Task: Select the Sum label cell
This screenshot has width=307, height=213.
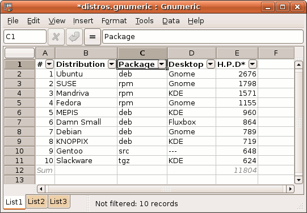Action: pos(45,170)
